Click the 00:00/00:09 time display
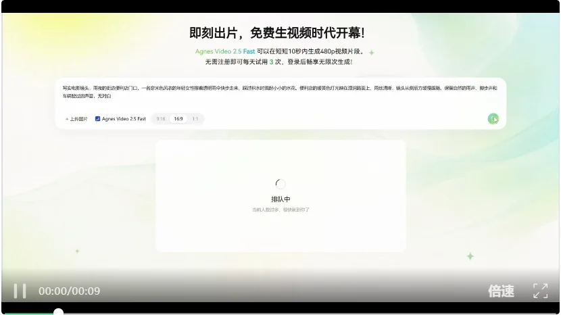 coord(70,291)
